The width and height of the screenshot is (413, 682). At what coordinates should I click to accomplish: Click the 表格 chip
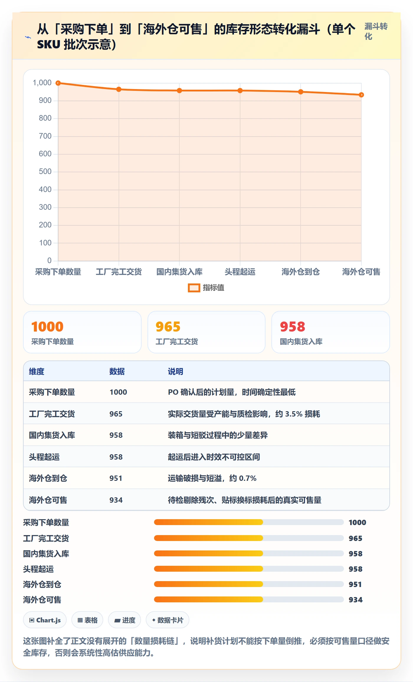click(87, 620)
